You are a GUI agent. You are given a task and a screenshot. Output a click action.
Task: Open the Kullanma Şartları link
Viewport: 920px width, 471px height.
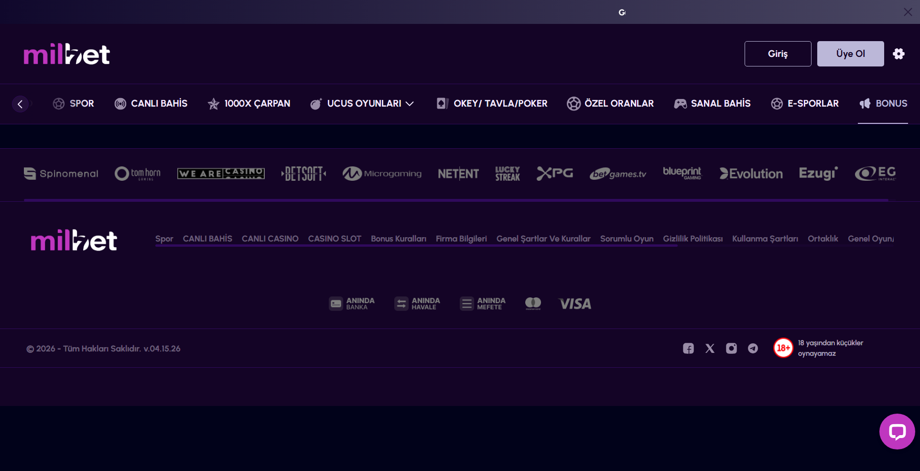765,239
